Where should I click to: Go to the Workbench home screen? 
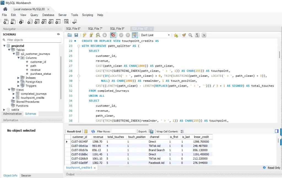click(5, 9)
